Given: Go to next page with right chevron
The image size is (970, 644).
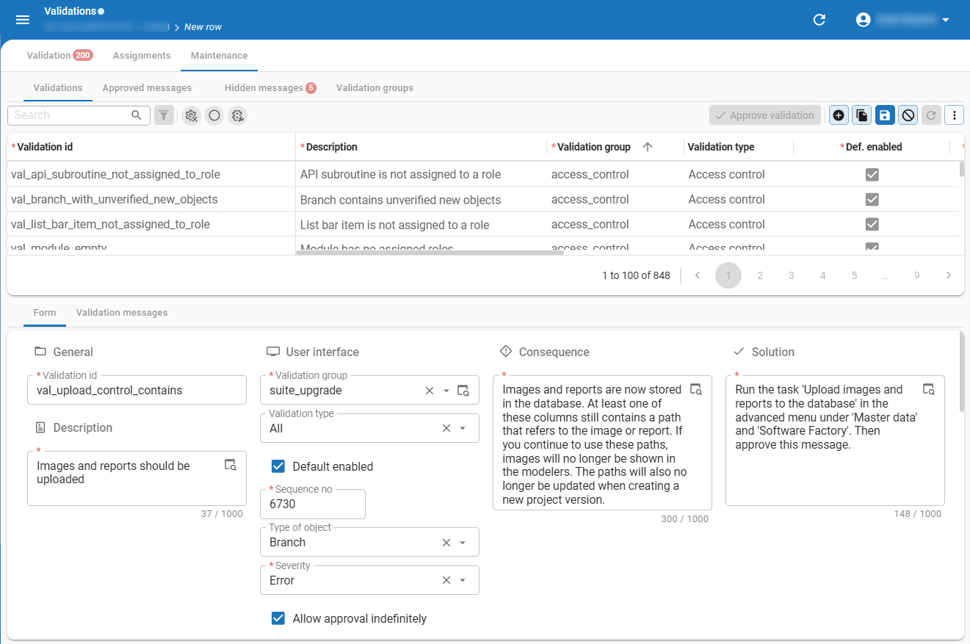Looking at the screenshot, I should [x=949, y=275].
